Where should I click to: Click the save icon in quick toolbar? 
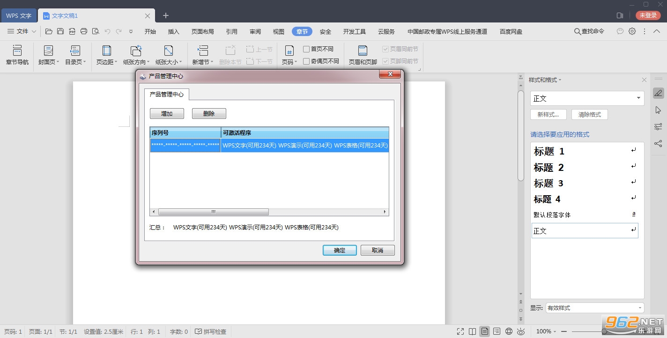[60, 31]
